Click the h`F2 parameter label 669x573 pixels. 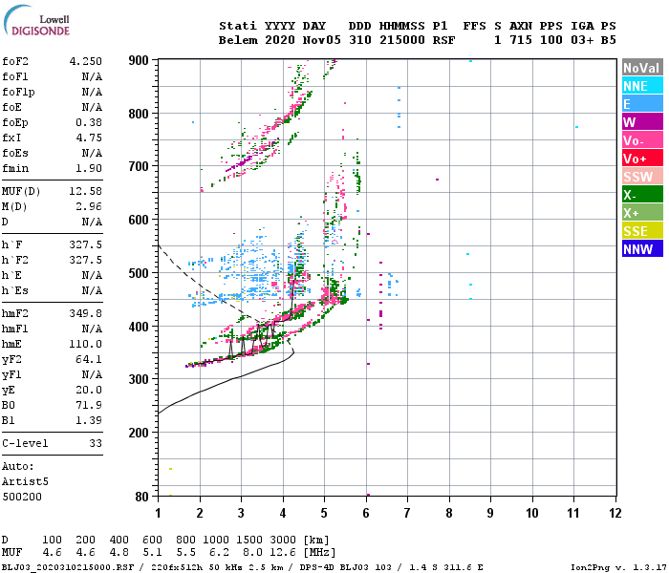tap(15, 260)
